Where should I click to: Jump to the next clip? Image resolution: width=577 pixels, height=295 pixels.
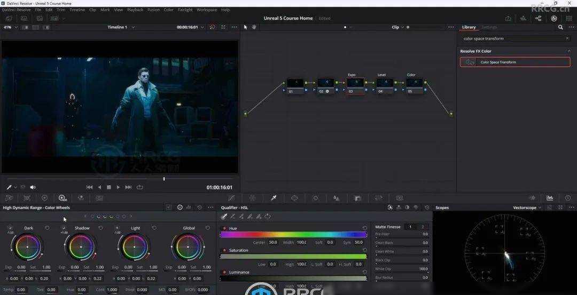point(128,187)
